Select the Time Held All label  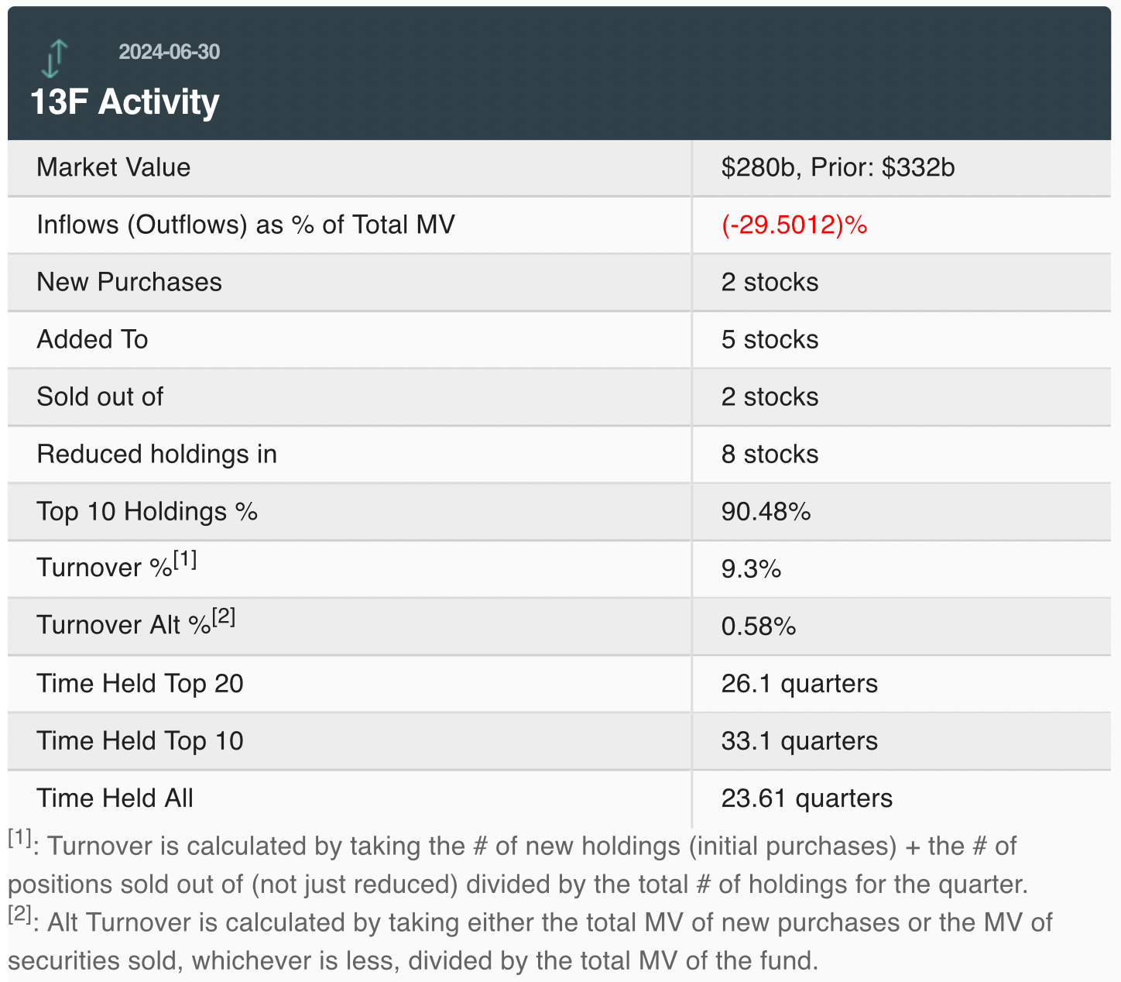115,798
